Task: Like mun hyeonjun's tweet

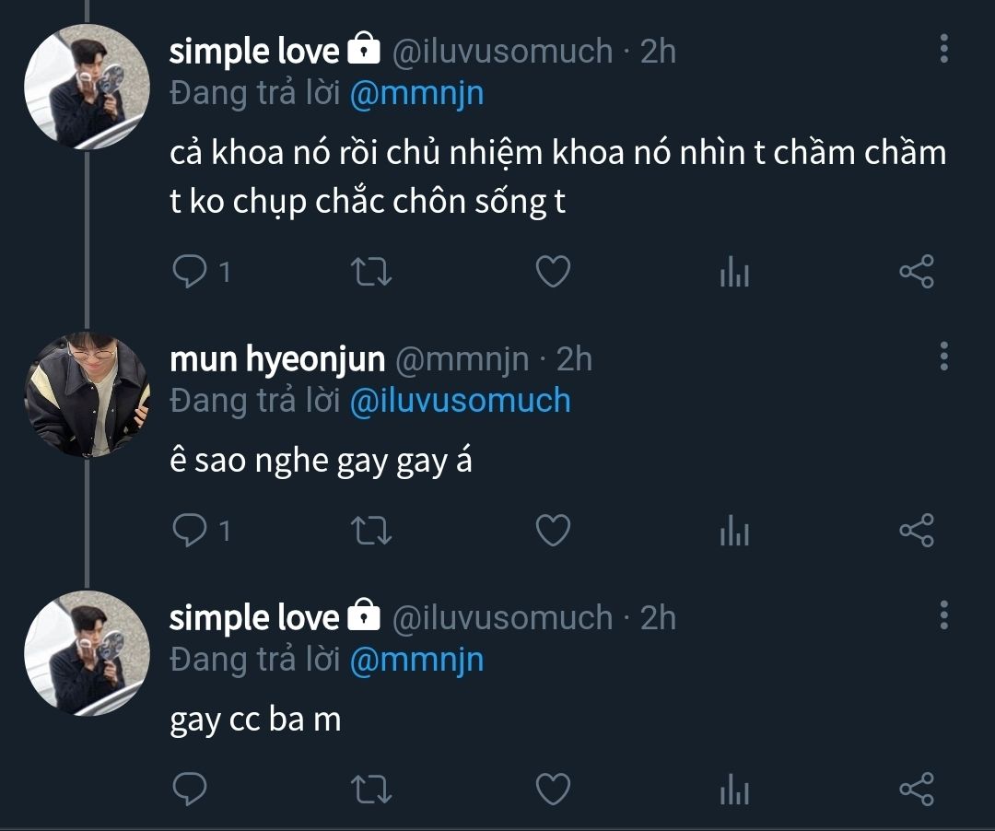Action: point(553,530)
